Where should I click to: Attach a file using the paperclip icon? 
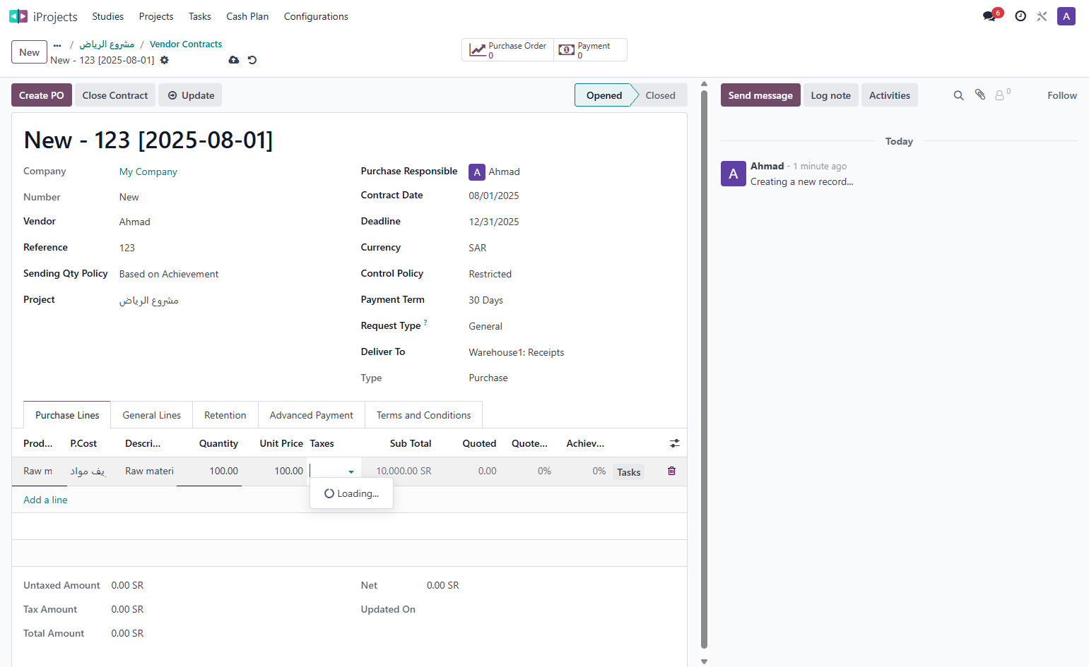click(x=980, y=95)
